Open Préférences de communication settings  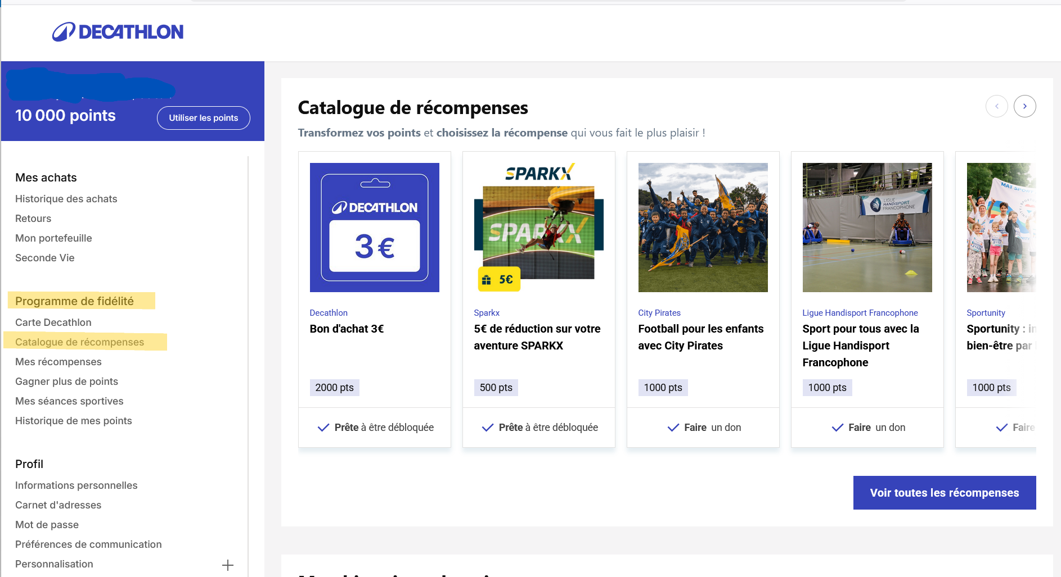point(88,544)
